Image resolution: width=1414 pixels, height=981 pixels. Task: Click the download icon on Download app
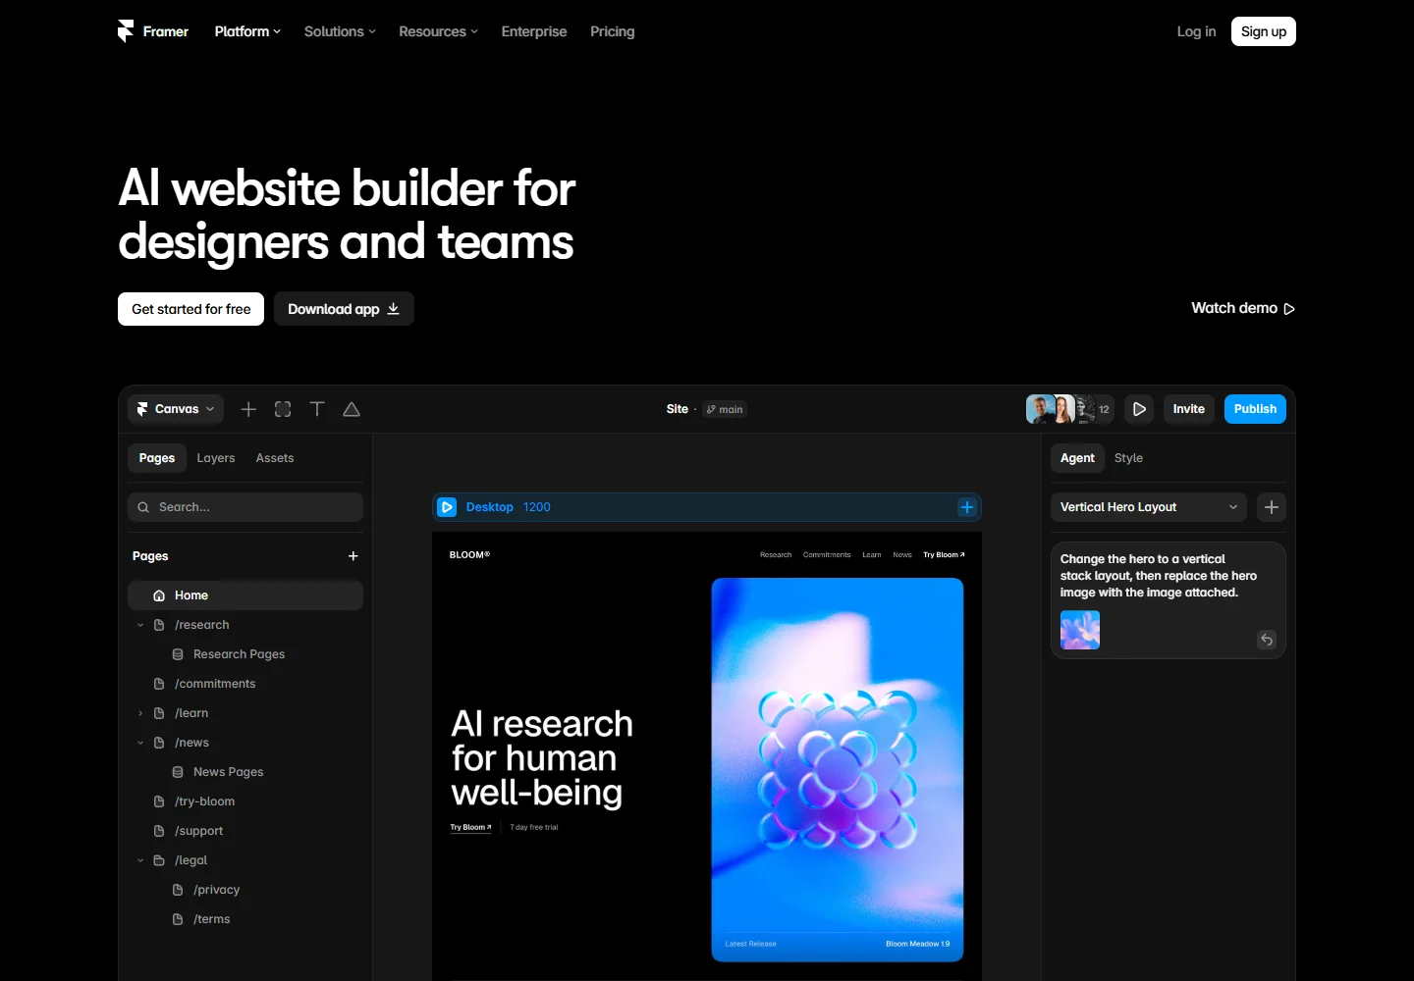point(394,309)
